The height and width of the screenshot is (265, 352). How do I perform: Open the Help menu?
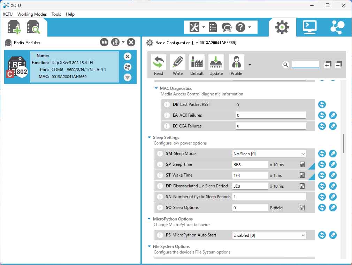tap(70, 14)
